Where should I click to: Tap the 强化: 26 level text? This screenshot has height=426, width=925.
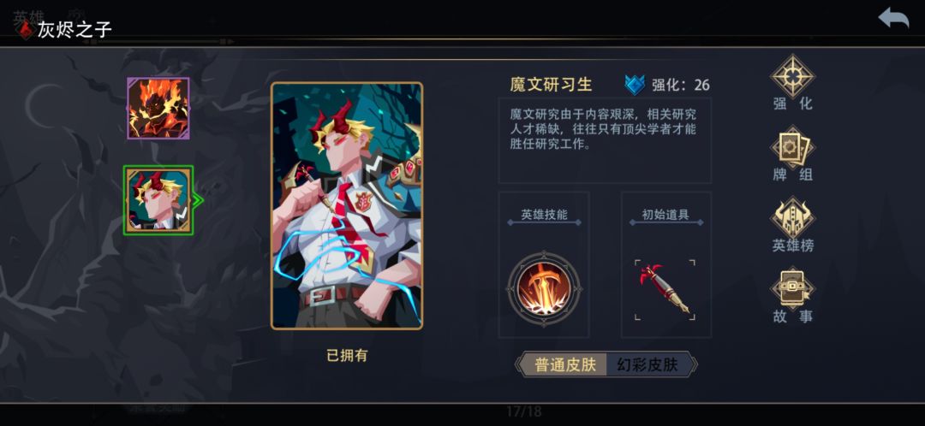tap(680, 85)
